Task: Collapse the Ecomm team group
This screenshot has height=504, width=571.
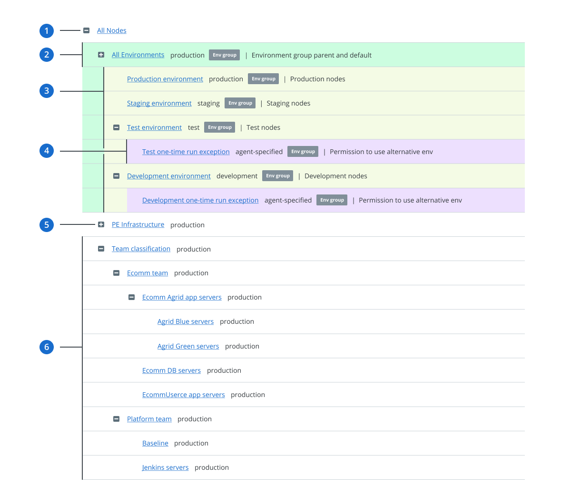Action: point(116,272)
